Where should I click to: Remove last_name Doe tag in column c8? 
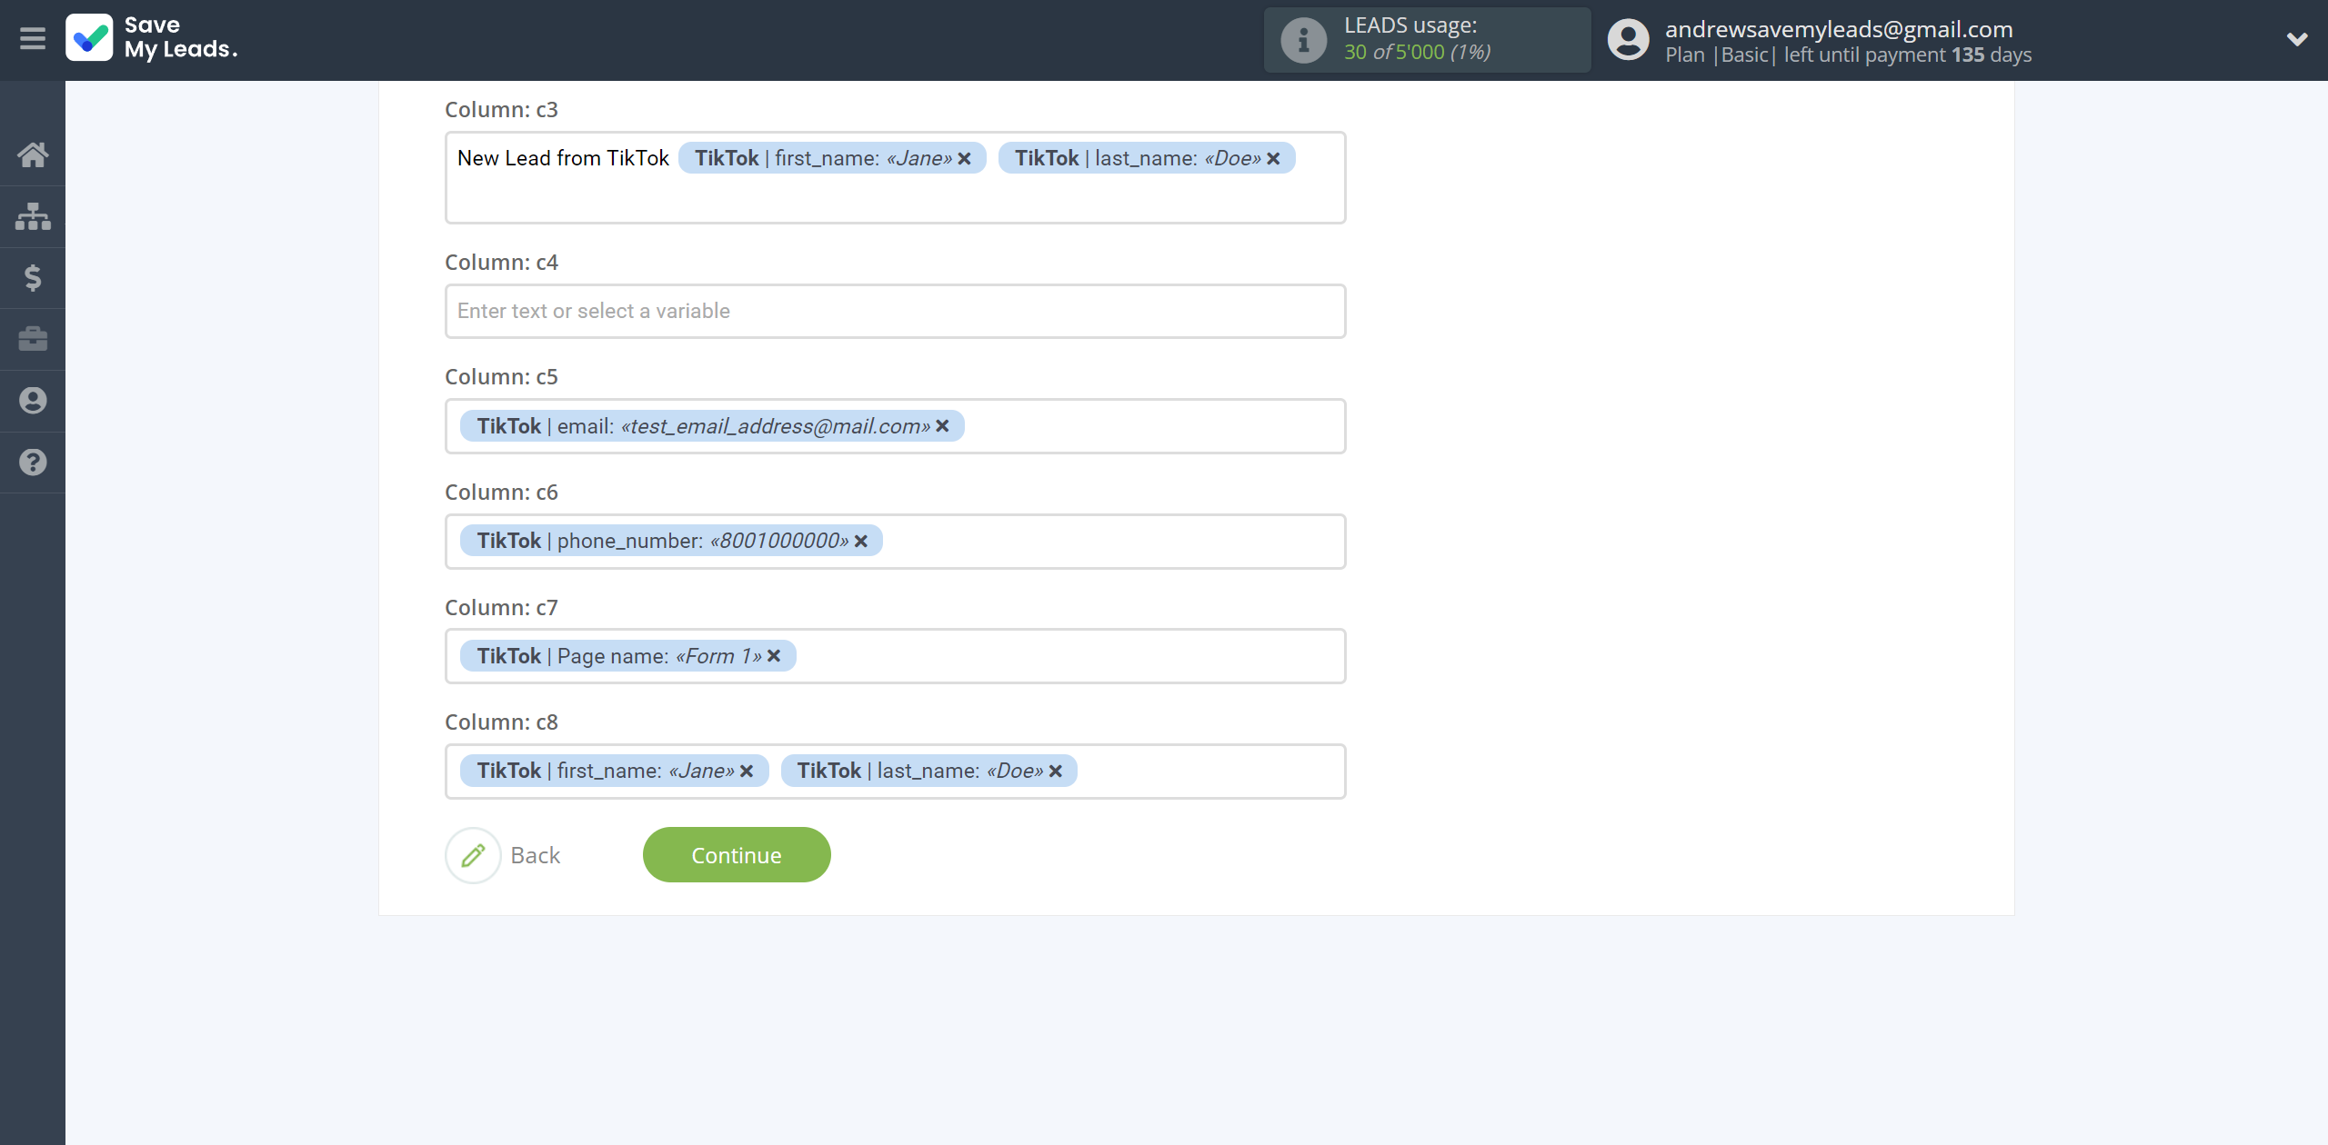[x=1056, y=772]
